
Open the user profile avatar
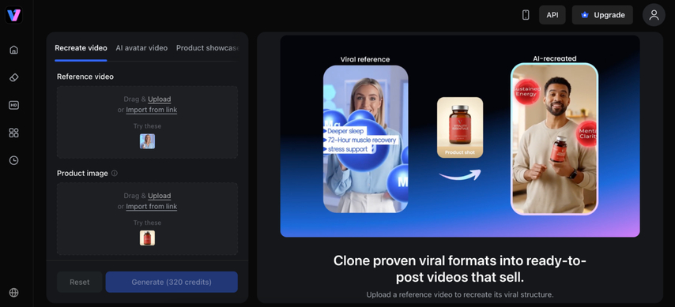tap(654, 15)
